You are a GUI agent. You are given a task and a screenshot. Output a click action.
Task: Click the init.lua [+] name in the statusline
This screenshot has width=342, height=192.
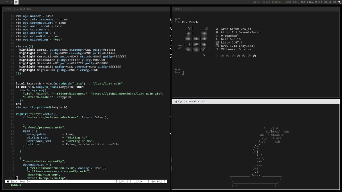21,181
